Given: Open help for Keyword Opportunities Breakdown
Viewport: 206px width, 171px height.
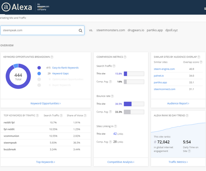Looking at the screenshot, I should click(52, 57).
